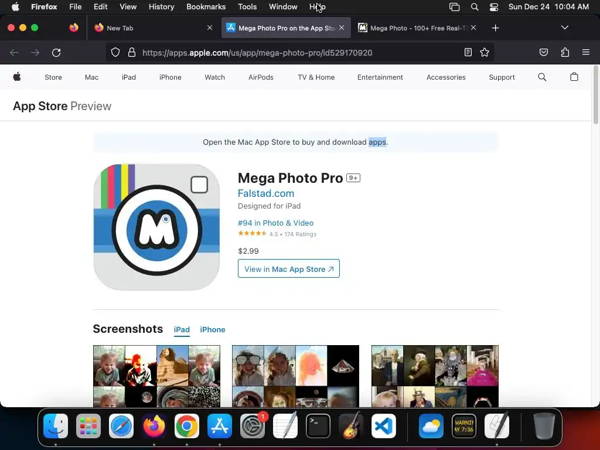Launch Safari from the Dock
The image size is (600, 450).
click(121, 425)
